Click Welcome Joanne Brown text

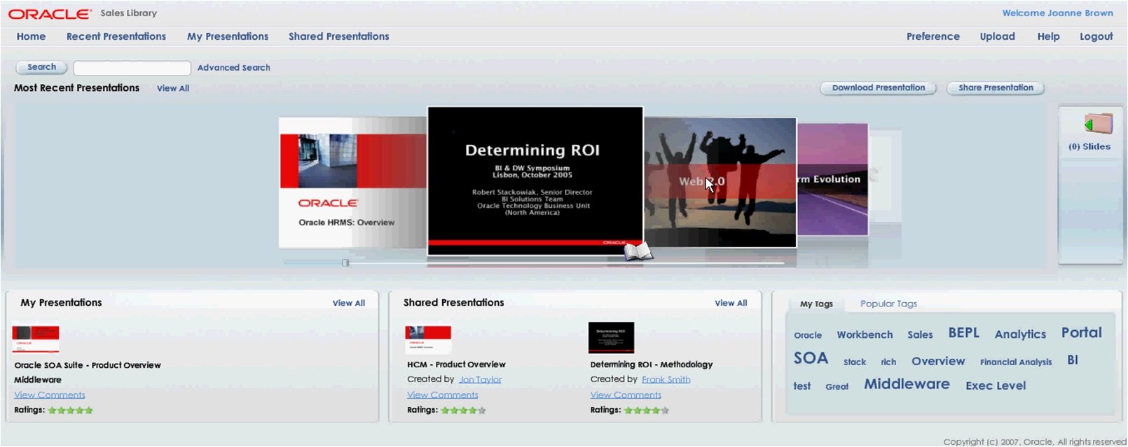1057,13
